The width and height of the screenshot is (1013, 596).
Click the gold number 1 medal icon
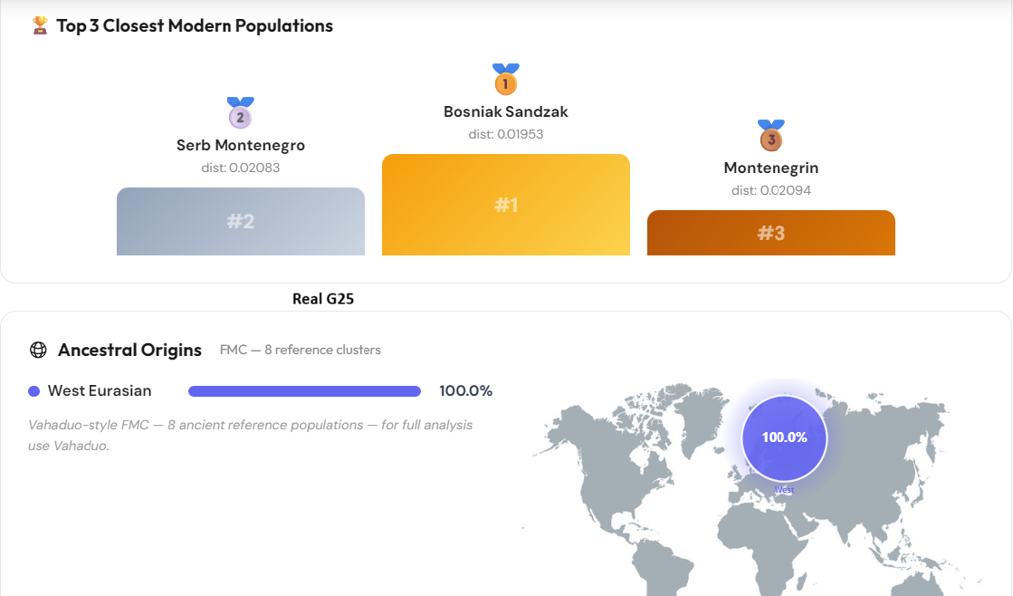point(506,79)
